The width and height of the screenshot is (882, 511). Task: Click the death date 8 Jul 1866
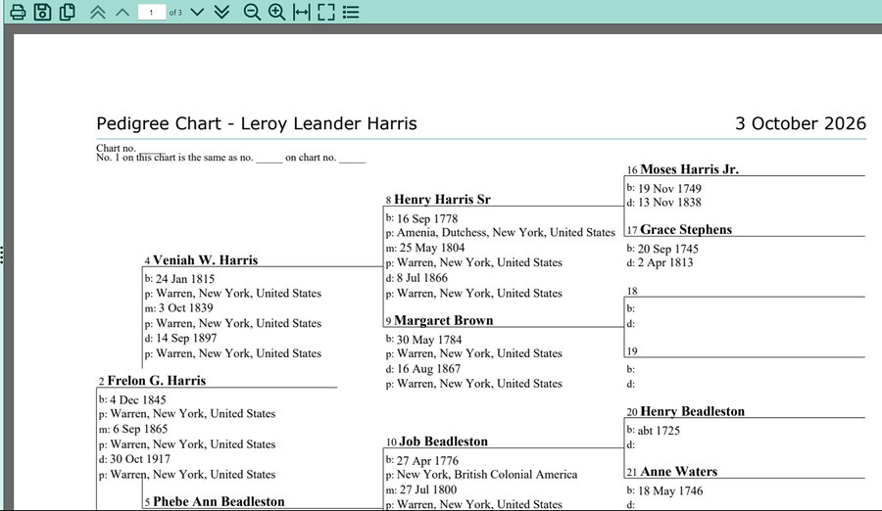click(422, 278)
